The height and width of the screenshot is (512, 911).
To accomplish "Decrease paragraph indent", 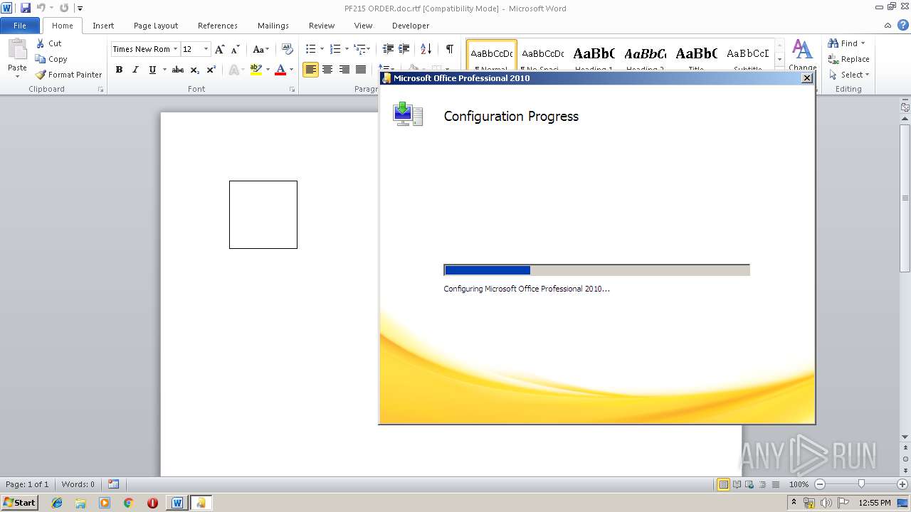I will pyautogui.click(x=388, y=49).
